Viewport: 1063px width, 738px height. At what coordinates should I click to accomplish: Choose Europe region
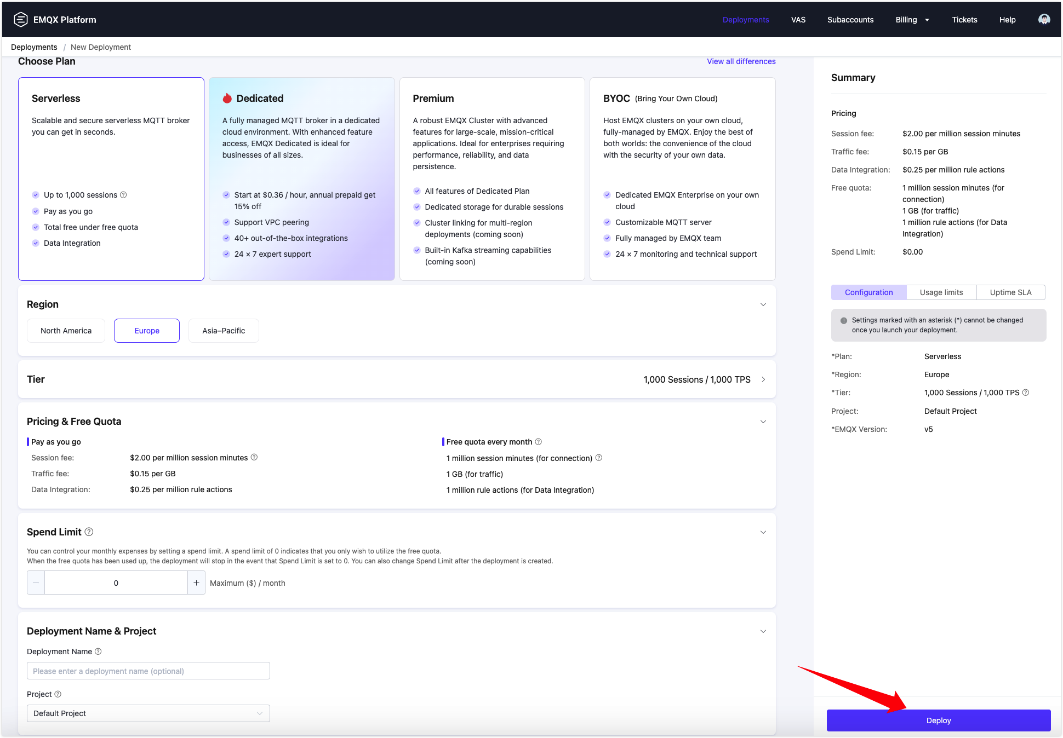pyautogui.click(x=147, y=331)
